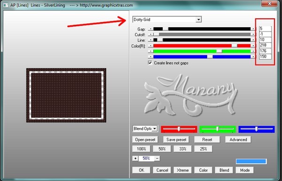
Task: Click the plus zoom-in button
Action: (135, 158)
